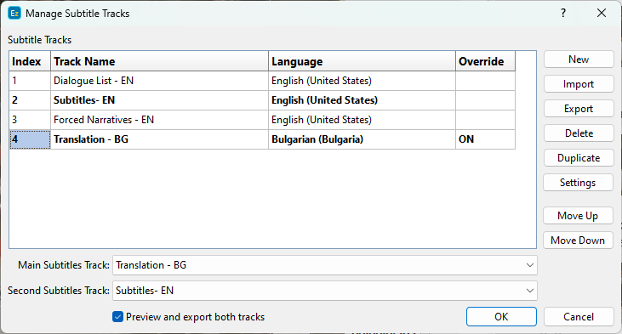This screenshot has width=622, height=334.
Task: Click the ON override cell
Action: coord(485,139)
